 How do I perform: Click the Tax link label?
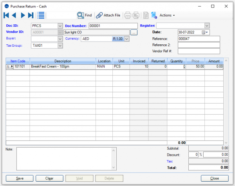(x=170, y=161)
